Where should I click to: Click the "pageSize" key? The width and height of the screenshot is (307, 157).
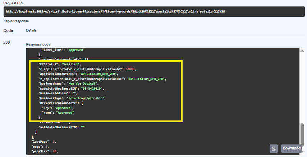40,151
